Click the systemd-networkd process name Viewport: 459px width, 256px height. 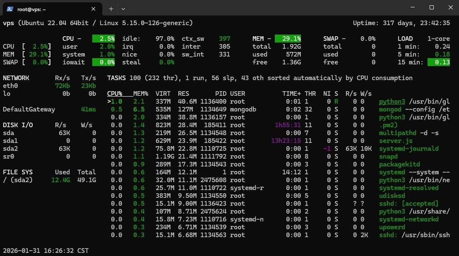click(x=409, y=219)
